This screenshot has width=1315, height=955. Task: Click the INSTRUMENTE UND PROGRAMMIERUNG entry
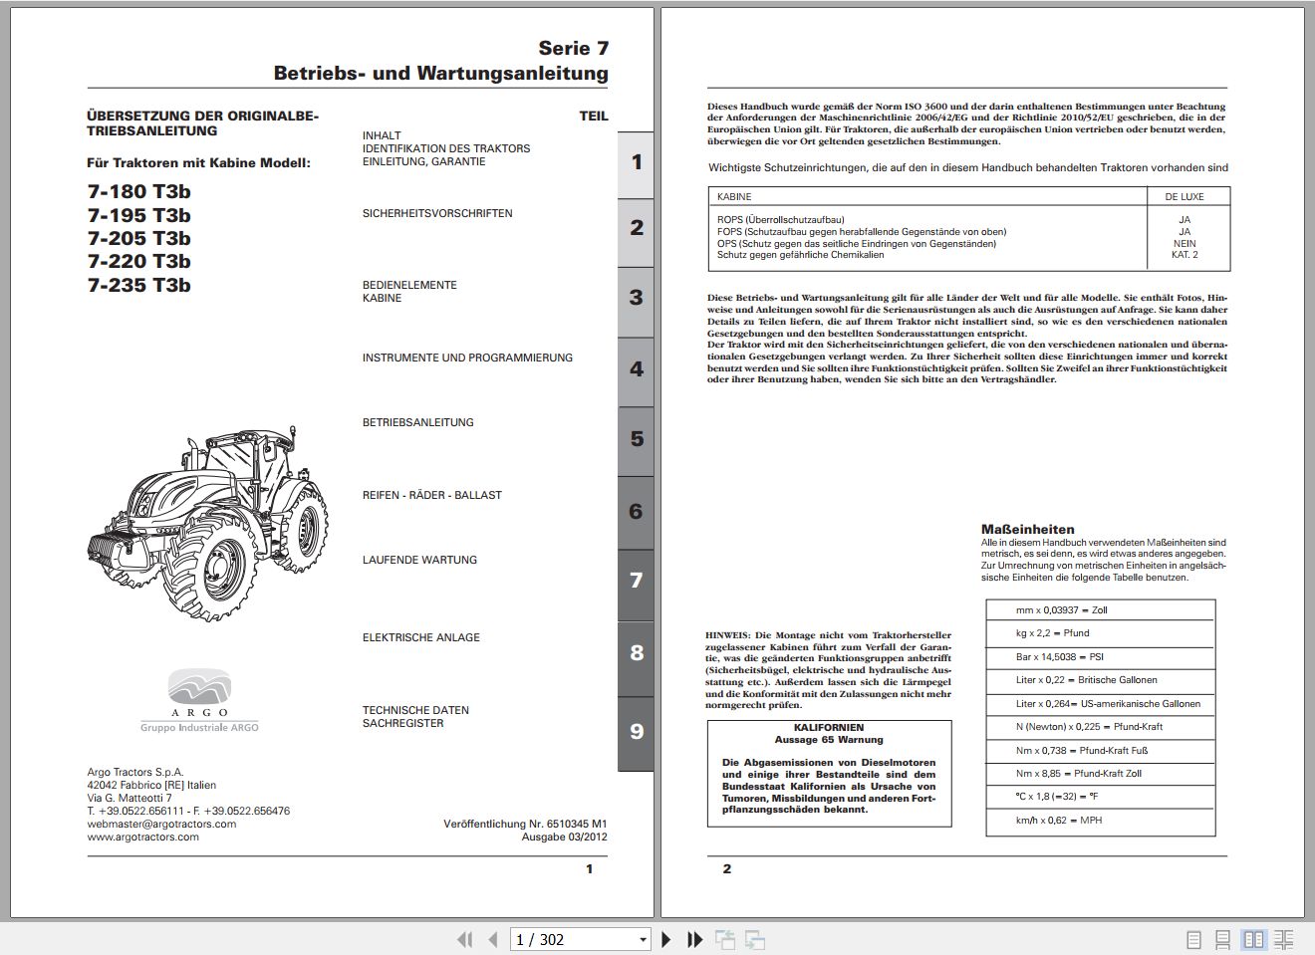click(x=467, y=358)
